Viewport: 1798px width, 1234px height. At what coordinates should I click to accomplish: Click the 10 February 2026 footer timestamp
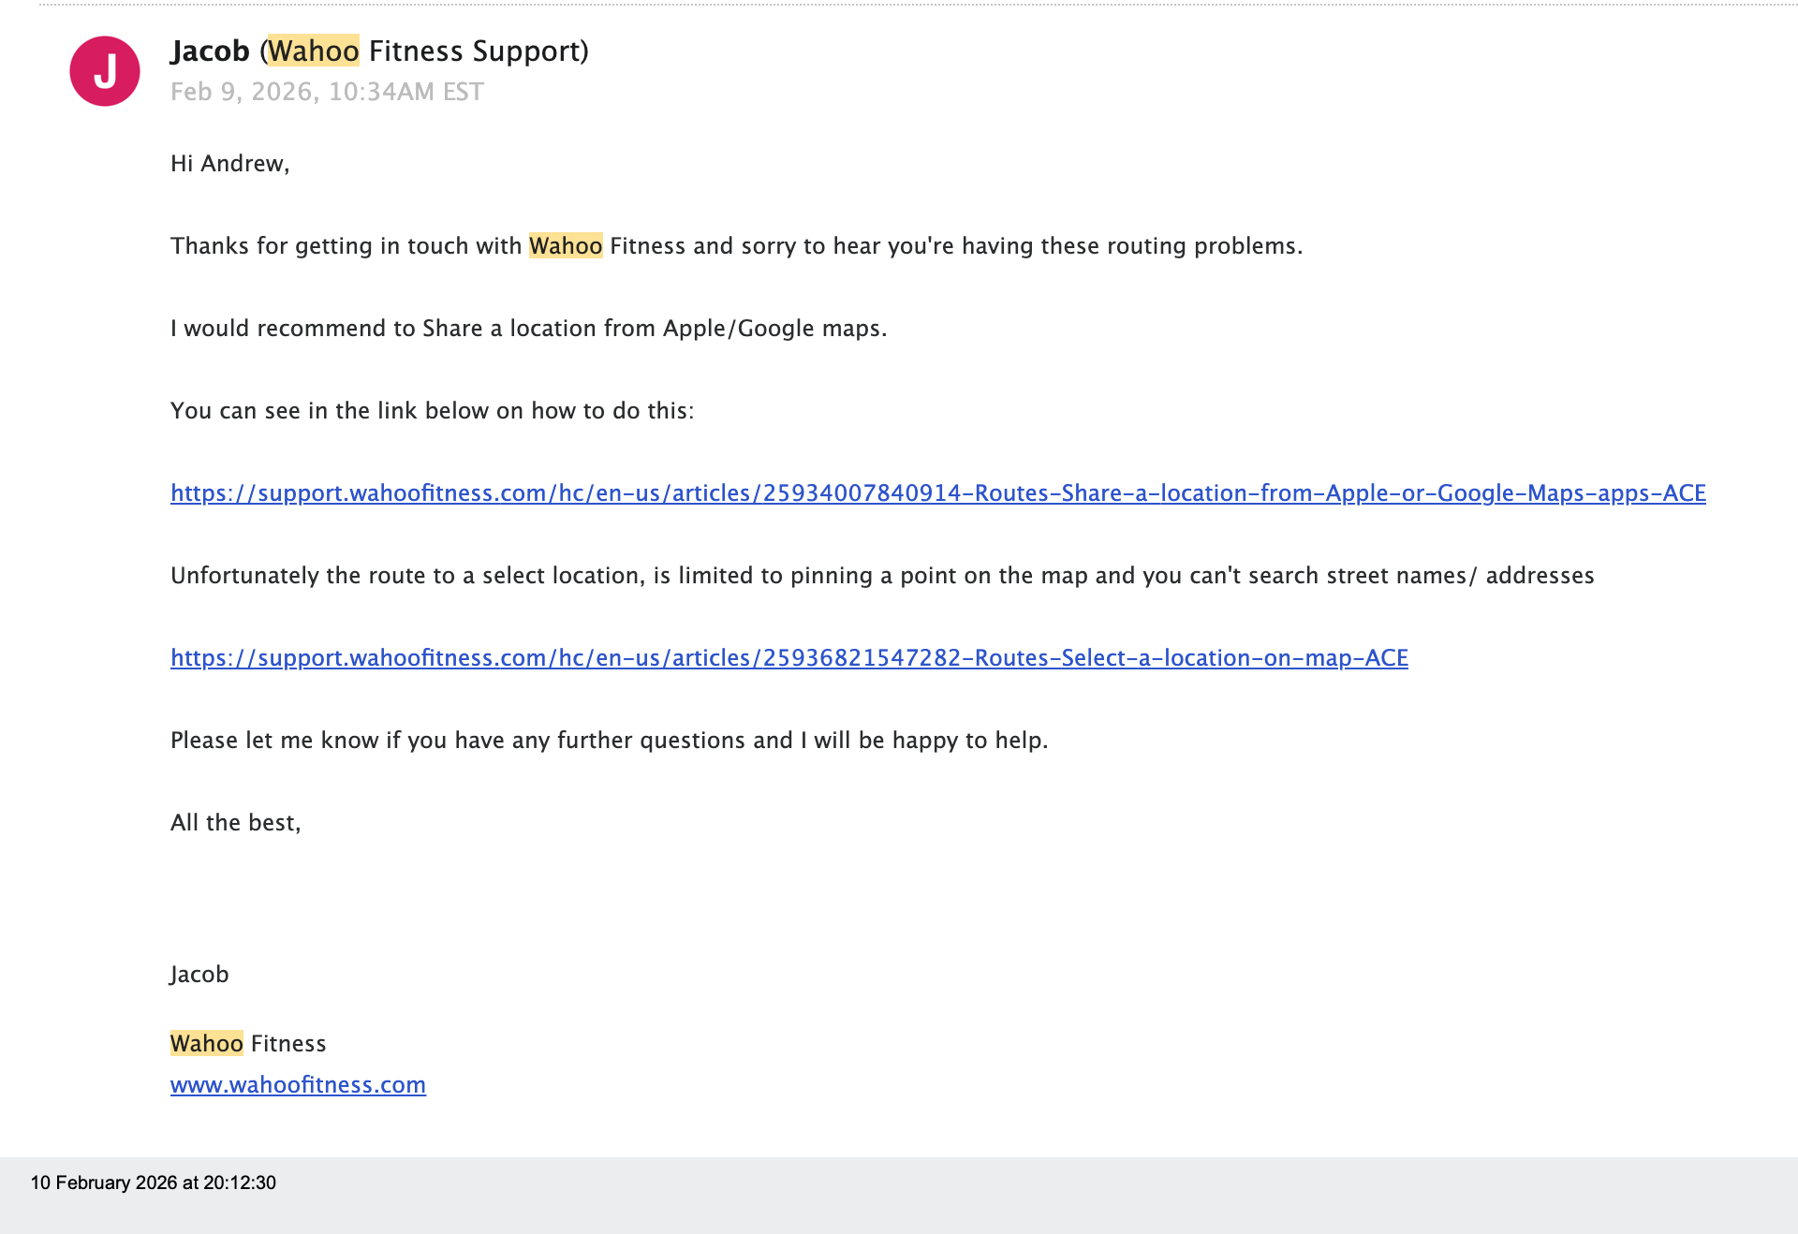click(153, 1183)
